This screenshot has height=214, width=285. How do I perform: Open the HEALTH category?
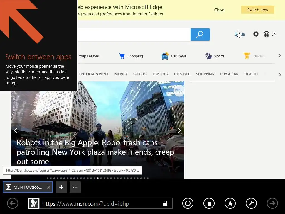tap(251, 74)
